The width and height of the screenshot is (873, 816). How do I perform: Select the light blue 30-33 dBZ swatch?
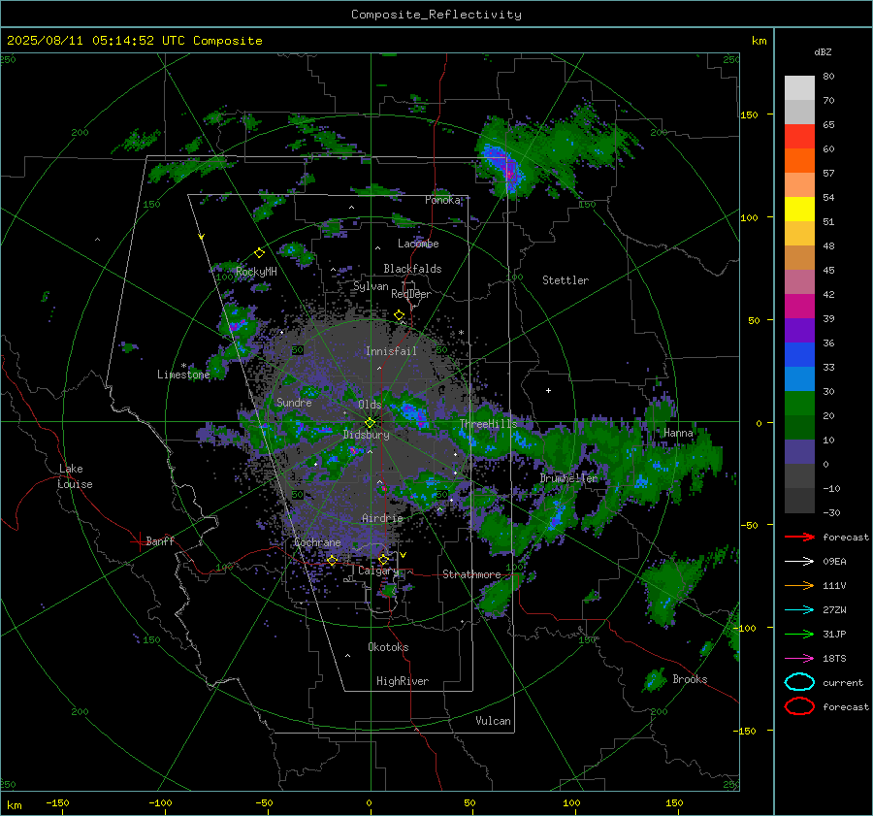(x=799, y=378)
